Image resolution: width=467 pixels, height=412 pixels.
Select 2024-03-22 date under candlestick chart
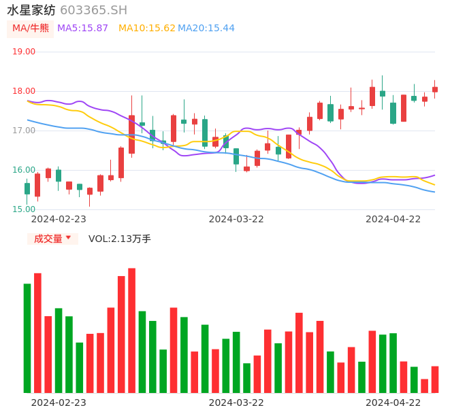(x=236, y=219)
